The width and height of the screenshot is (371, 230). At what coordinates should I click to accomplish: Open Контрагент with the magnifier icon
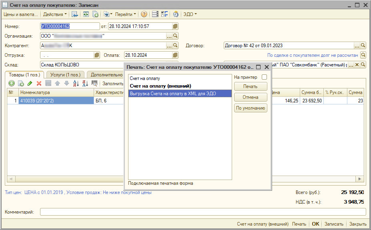click(x=175, y=45)
